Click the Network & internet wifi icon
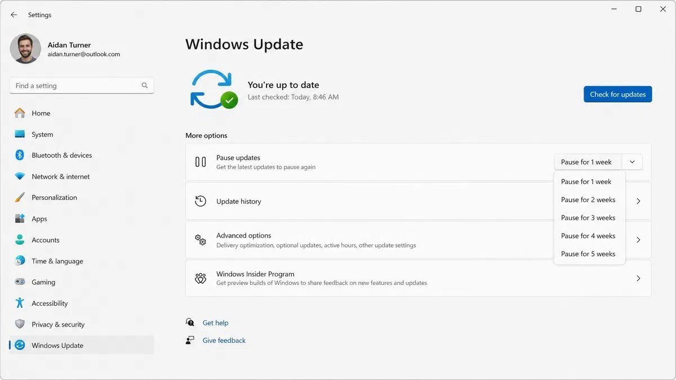This screenshot has width=676, height=380. click(x=20, y=177)
